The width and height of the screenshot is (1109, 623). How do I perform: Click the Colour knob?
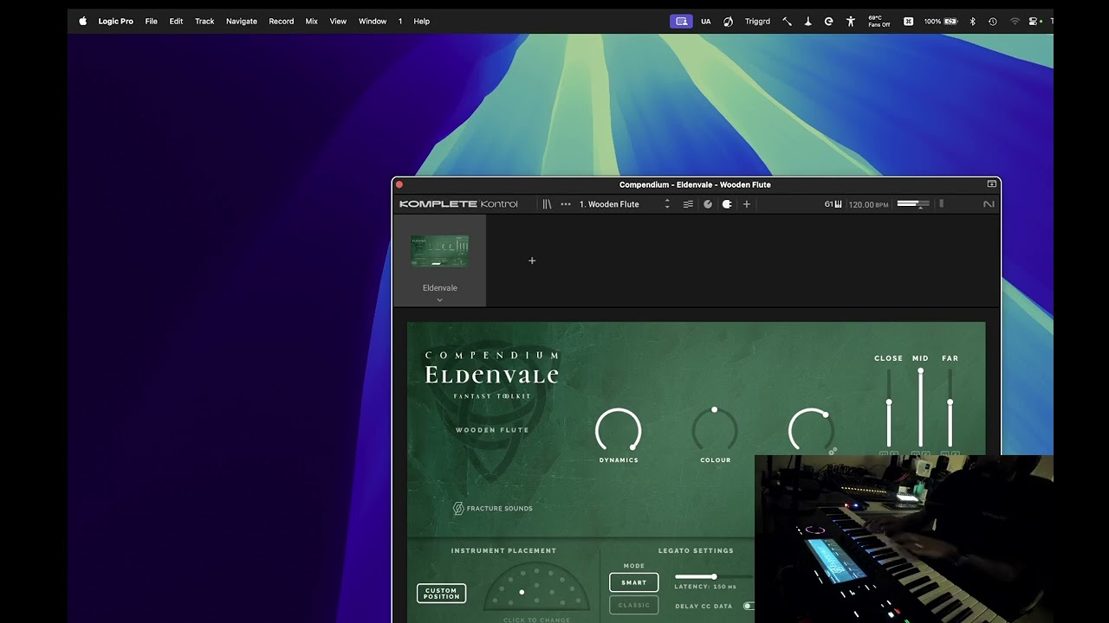(x=715, y=430)
